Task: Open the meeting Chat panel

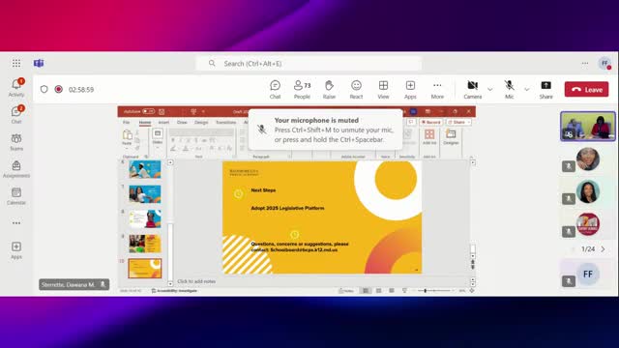Action: [275, 90]
